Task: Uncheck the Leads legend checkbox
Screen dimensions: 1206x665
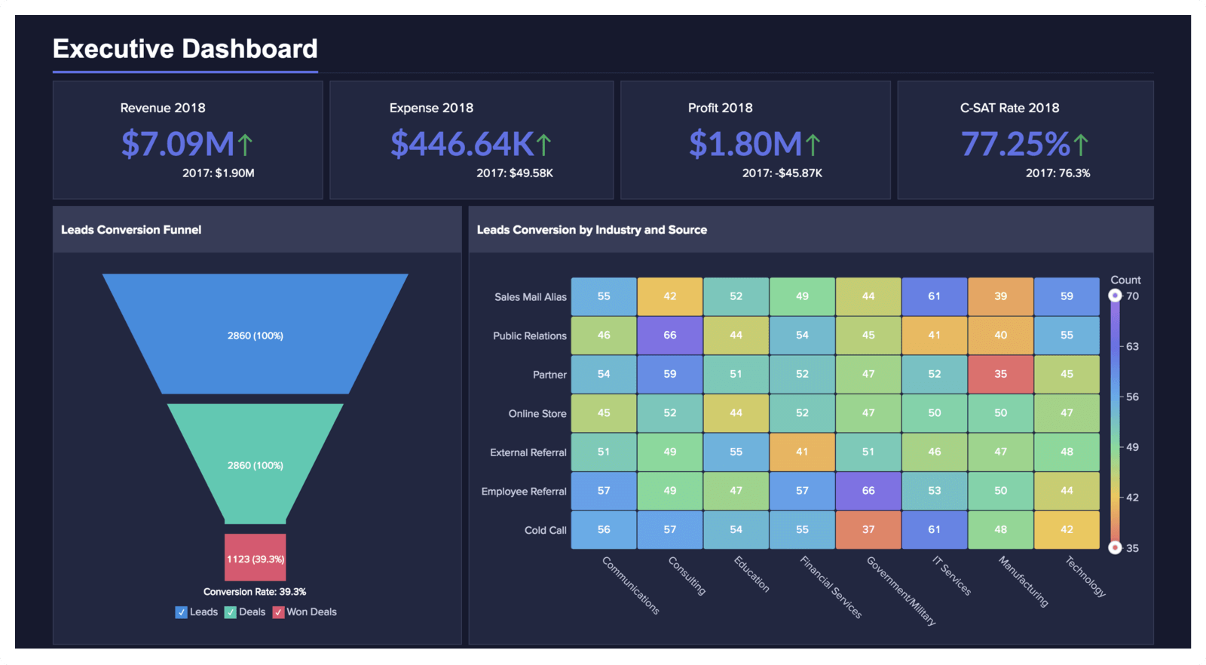Action: click(x=181, y=612)
